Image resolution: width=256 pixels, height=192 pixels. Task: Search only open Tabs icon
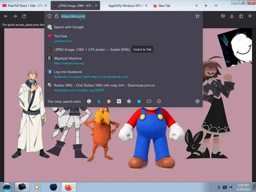click(149, 101)
